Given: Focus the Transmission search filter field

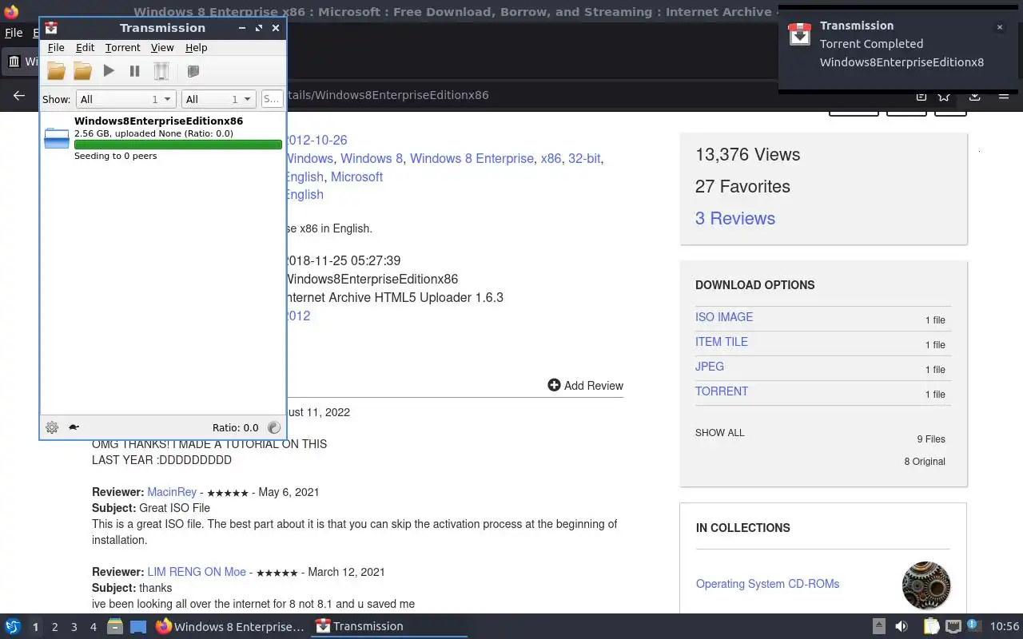Looking at the screenshot, I should pyautogui.click(x=272, y=99).
